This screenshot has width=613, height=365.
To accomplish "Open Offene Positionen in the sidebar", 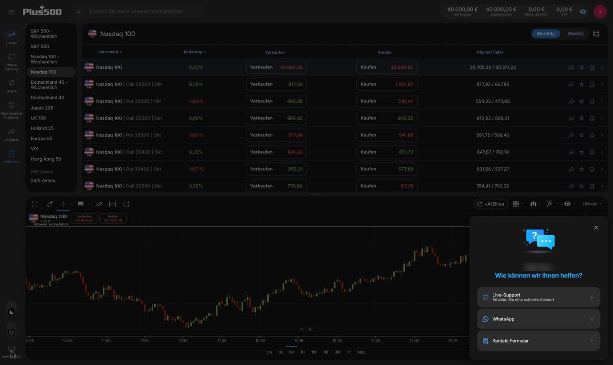I will [x=11, y=62].
